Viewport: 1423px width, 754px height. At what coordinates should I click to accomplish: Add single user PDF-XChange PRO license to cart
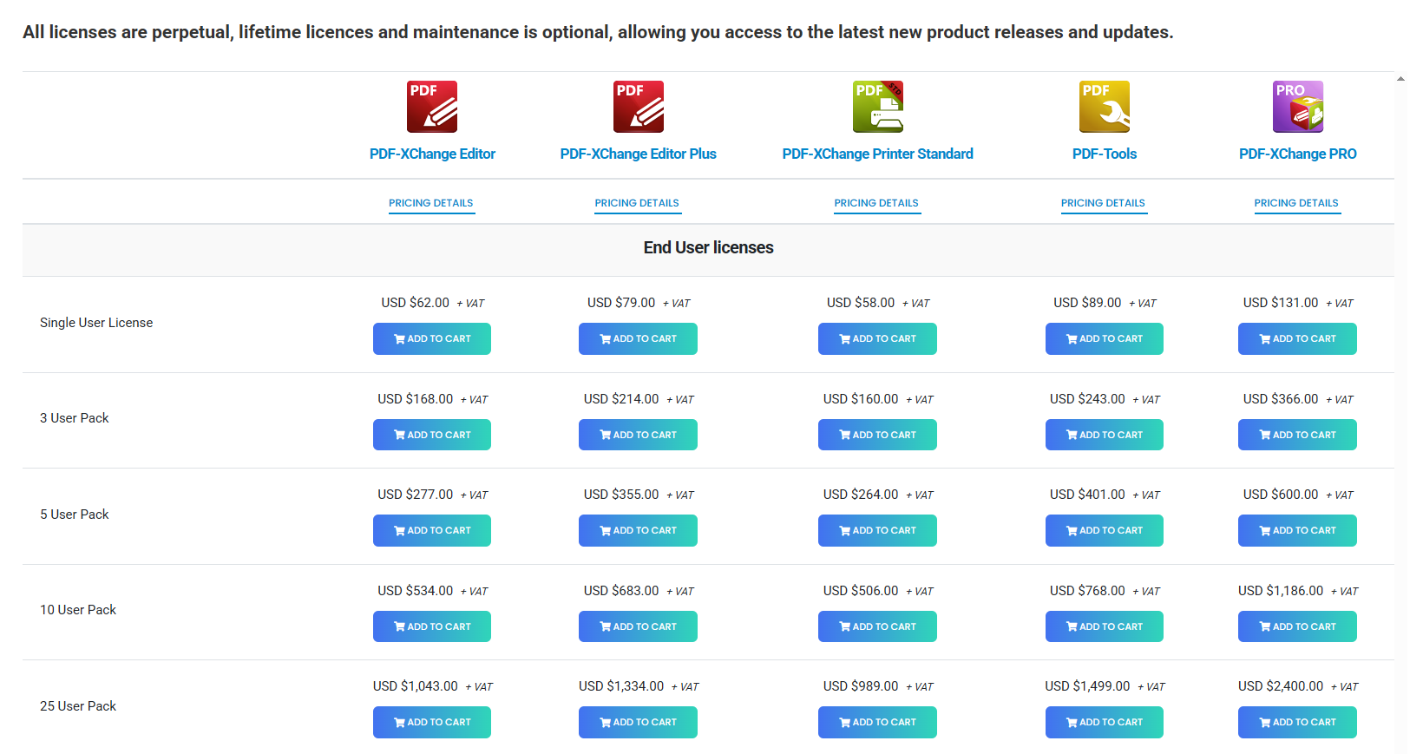(1297, 338)
